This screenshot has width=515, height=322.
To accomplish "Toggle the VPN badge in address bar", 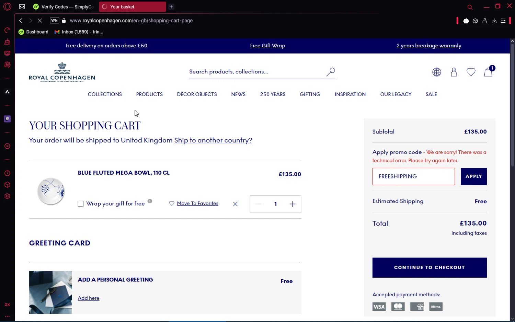I will (x=54, y=21).
